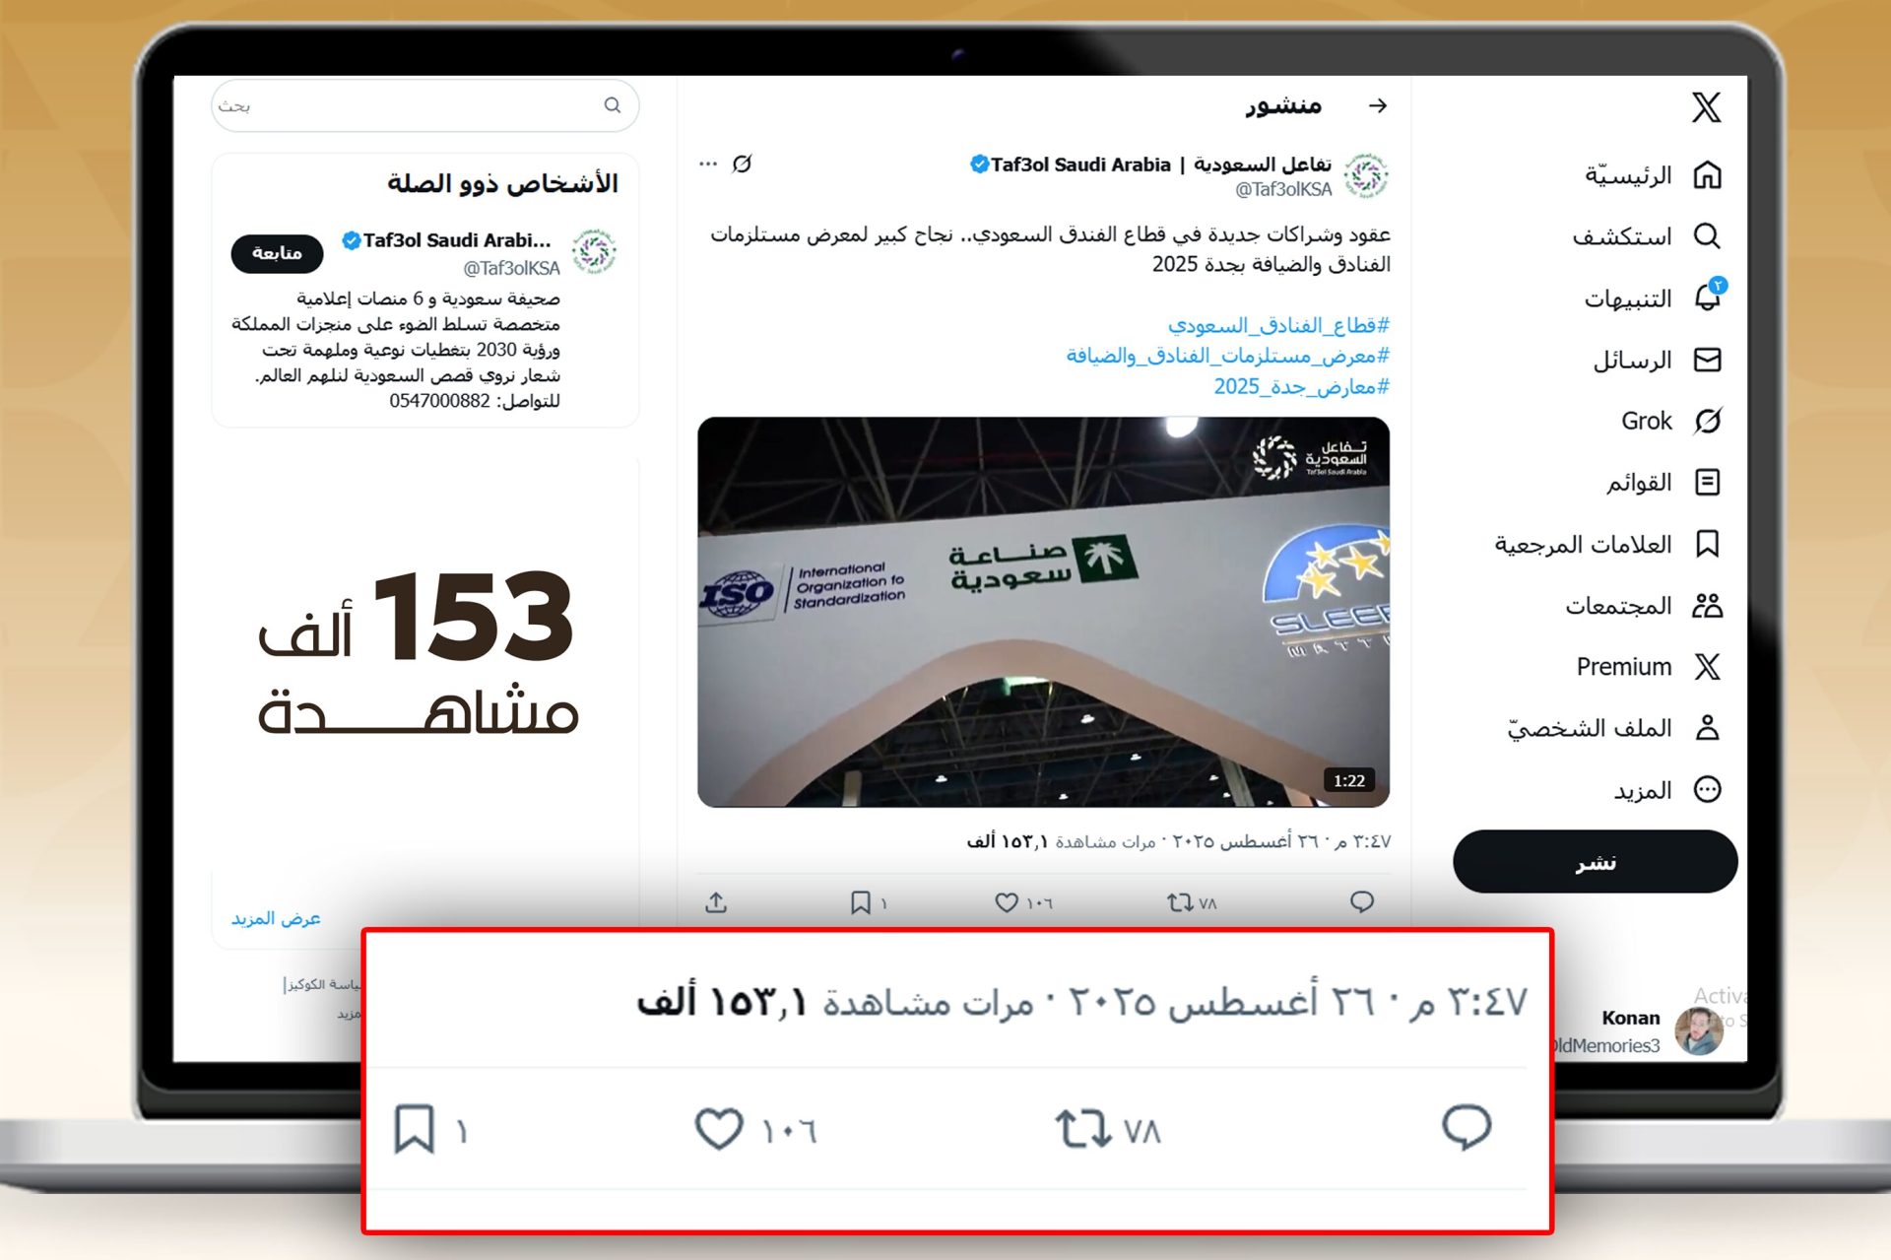
Task: Open الملف الشخصيّ profile page
Action: click(1614, 728)
